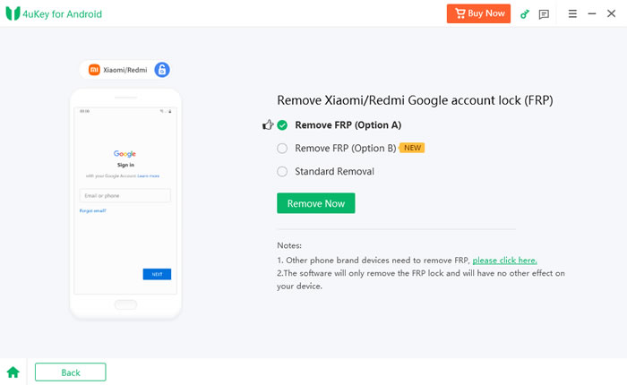Open the feedback message icon

click(544, 14)
